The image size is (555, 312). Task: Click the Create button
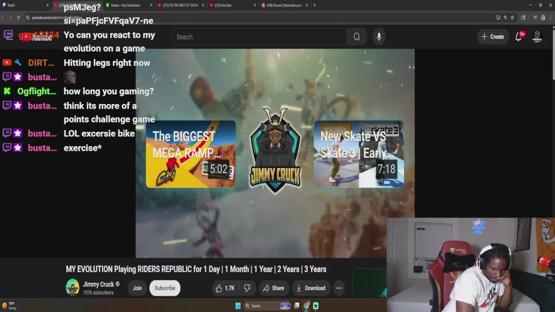pos(493,37)
